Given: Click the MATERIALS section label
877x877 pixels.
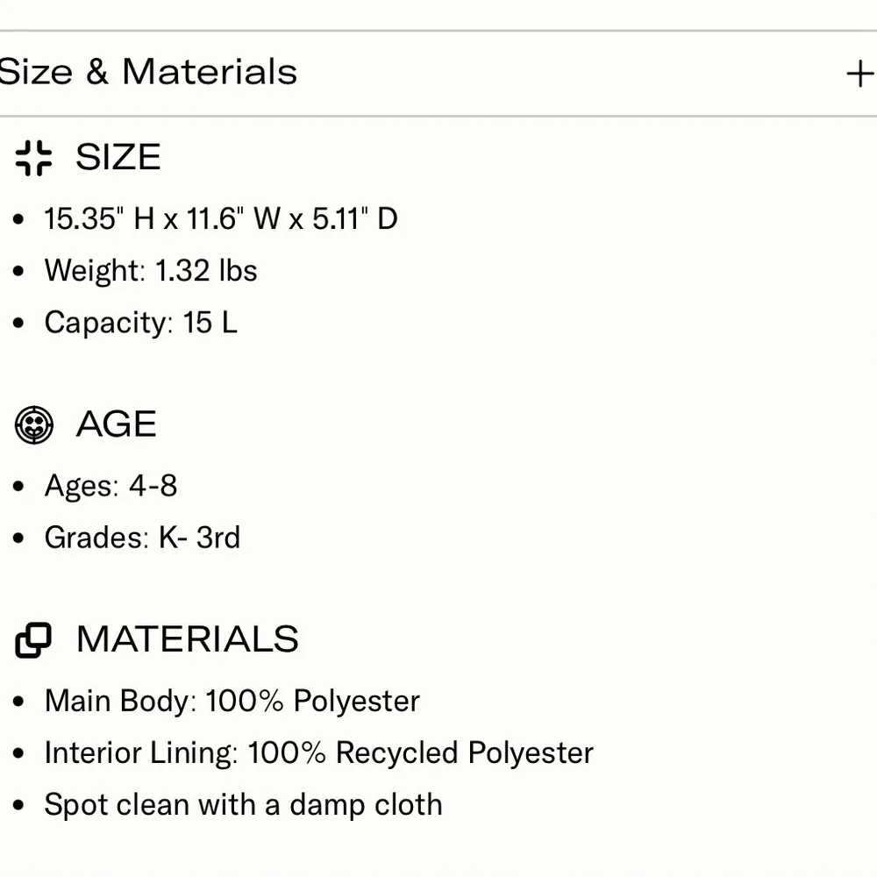Looking at the screenshot, I should (x=188, y=639).
